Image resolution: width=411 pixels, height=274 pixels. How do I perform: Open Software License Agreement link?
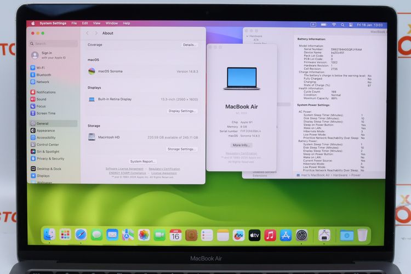[x=124, y=169]
